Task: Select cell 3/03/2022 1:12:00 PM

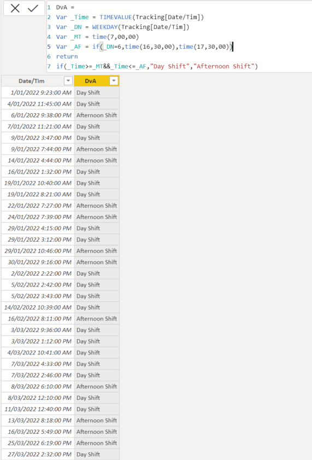Action: click(38, 341)
